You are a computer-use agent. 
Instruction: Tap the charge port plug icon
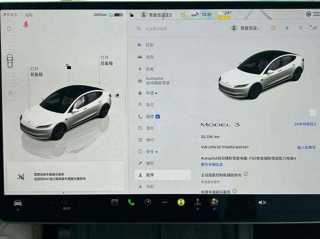point(117,95)
